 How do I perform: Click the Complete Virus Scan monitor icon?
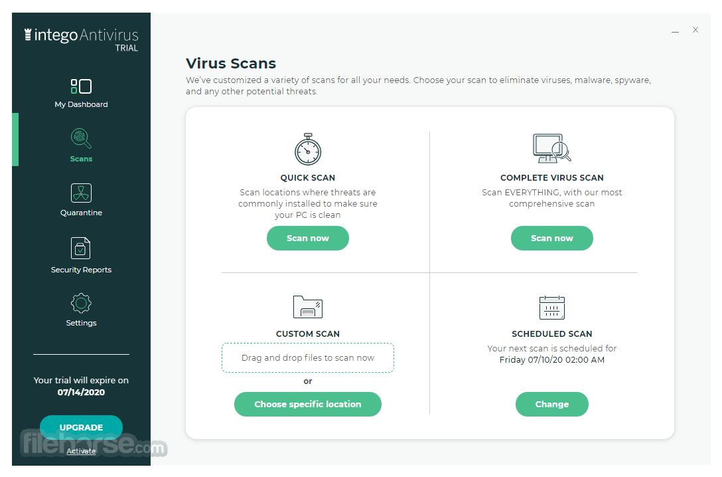(x=551, y=148)
